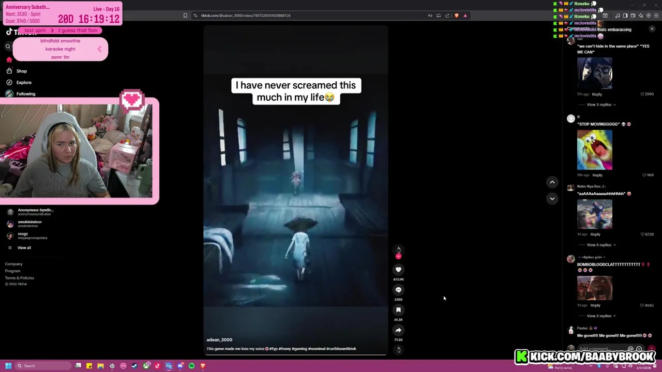Click the video progress bar at bottom
662x372 pixels.
coord(295,355)
